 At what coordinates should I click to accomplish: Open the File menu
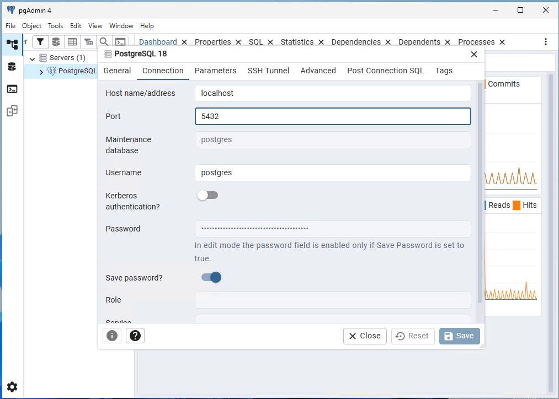pyautogui.click(x=10, y=26)
